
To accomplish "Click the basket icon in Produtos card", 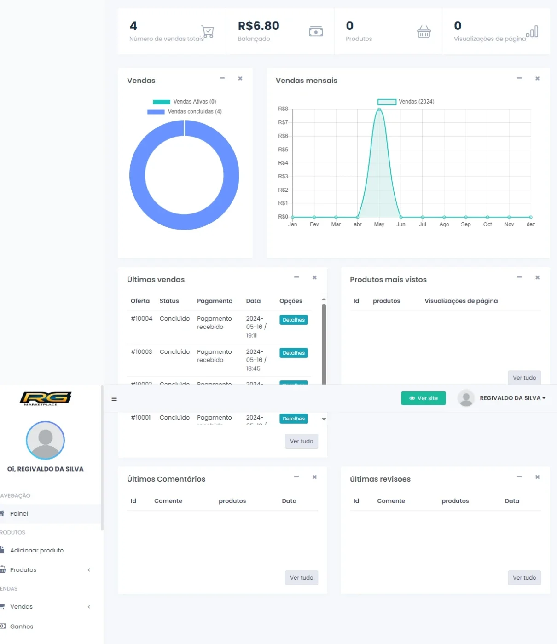I will click(x=424, y=31).
